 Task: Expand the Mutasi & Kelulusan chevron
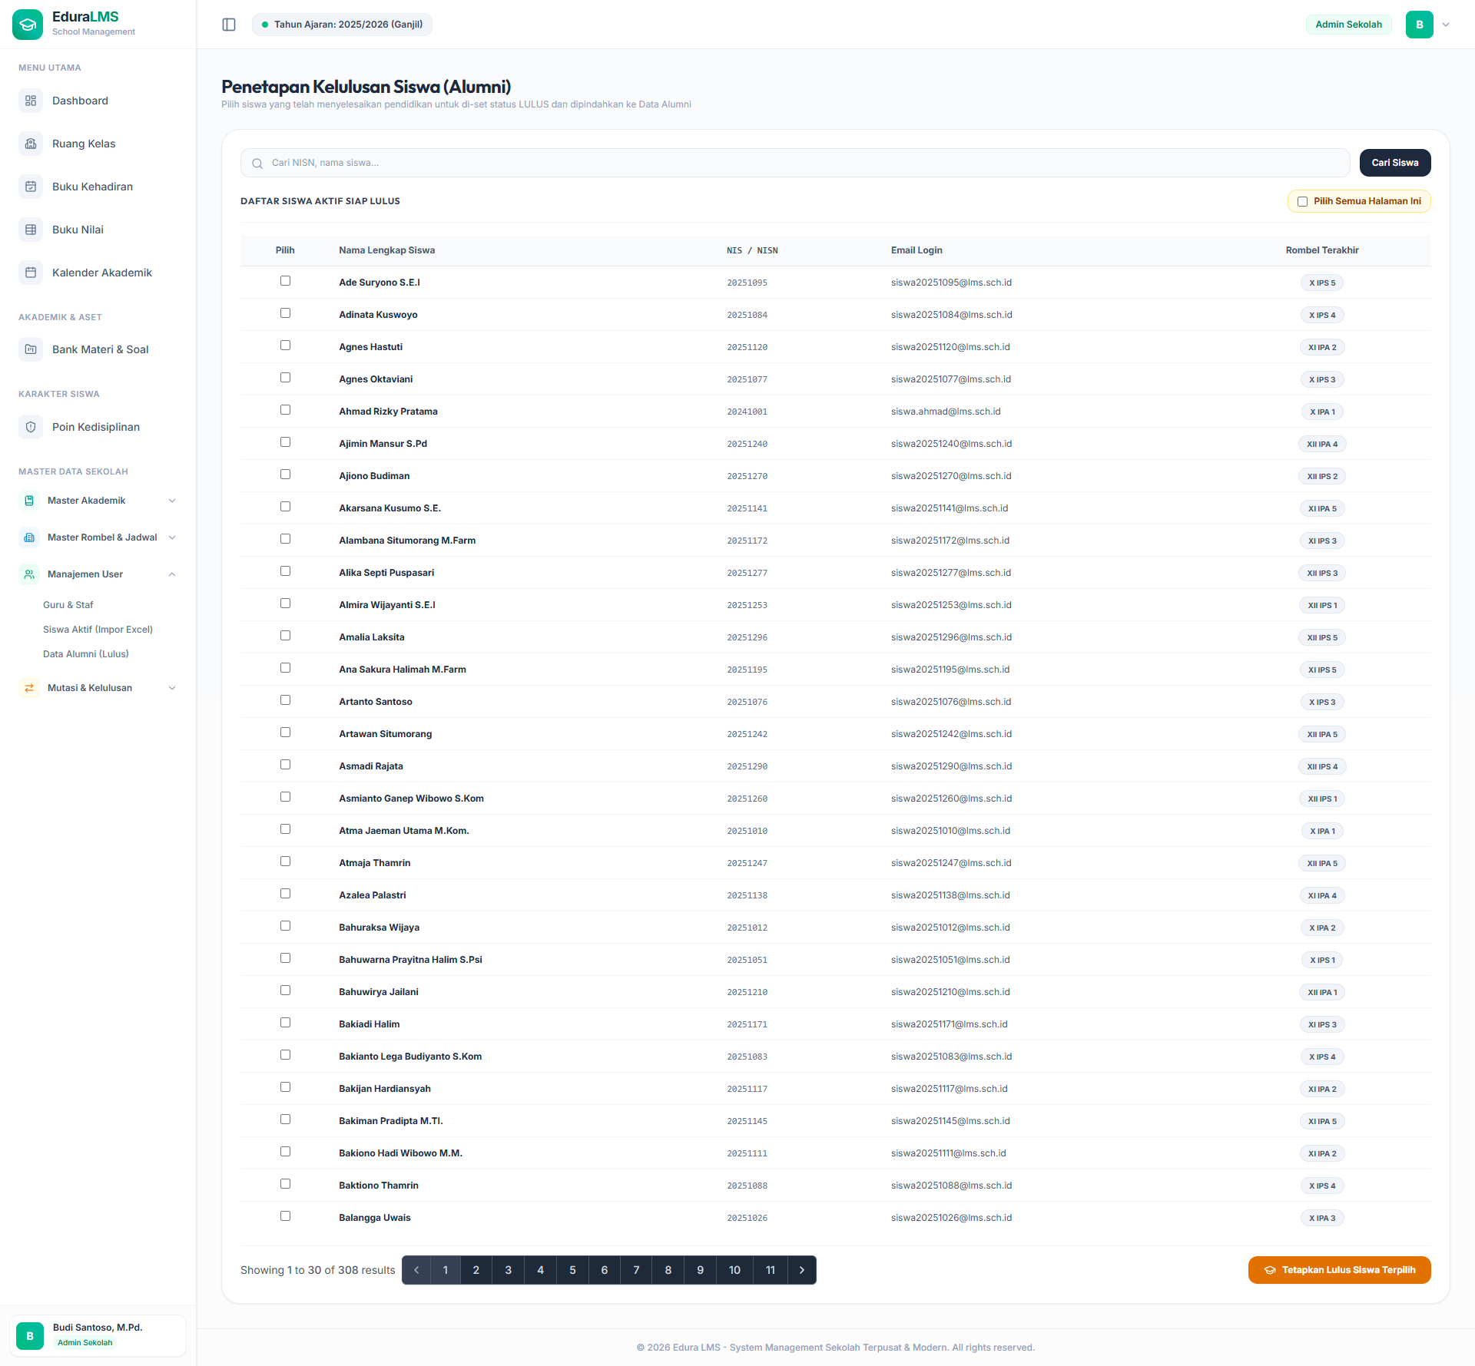tap(172, 688)
